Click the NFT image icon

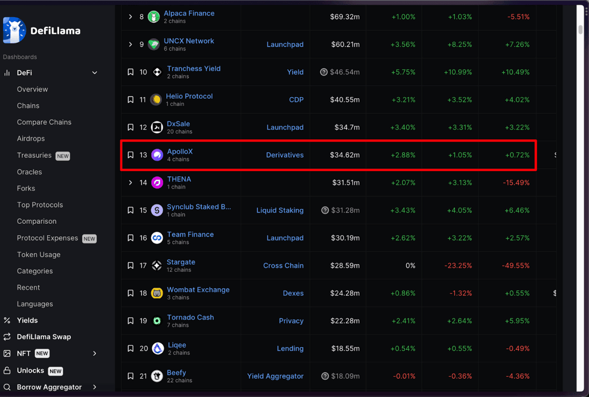pyautogui.click(x=7, y=353)
